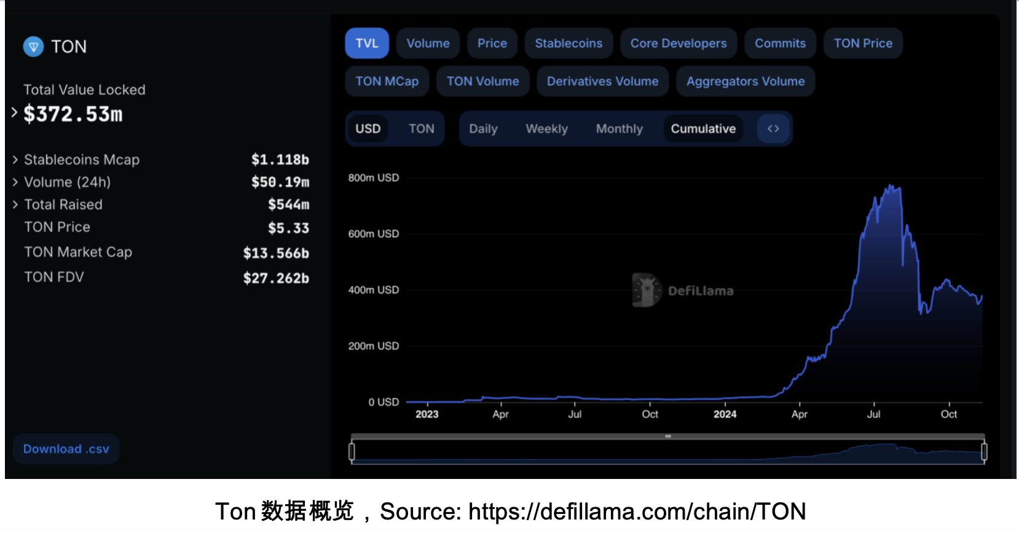This screenshot has height=533, width=1019.
Task: Enable the TON MCap metric
Action: [387, 82]
